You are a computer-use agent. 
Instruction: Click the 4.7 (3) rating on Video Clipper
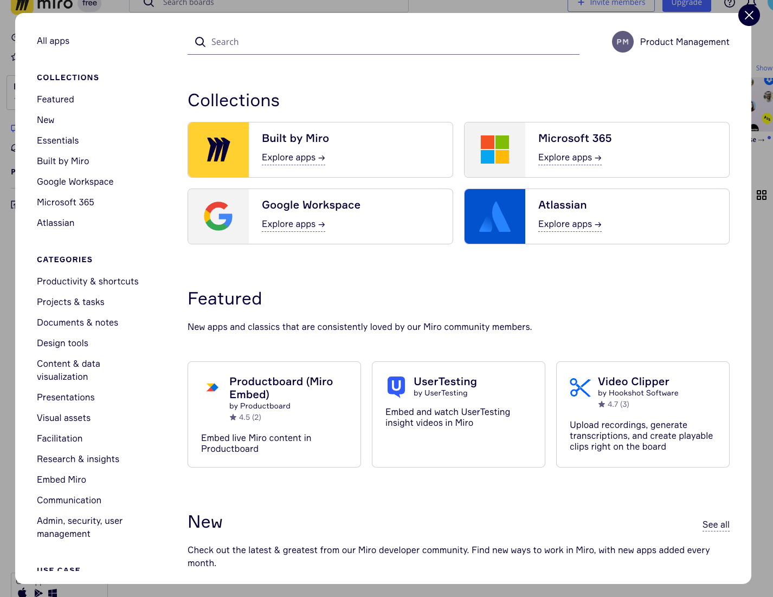(614, 404)
